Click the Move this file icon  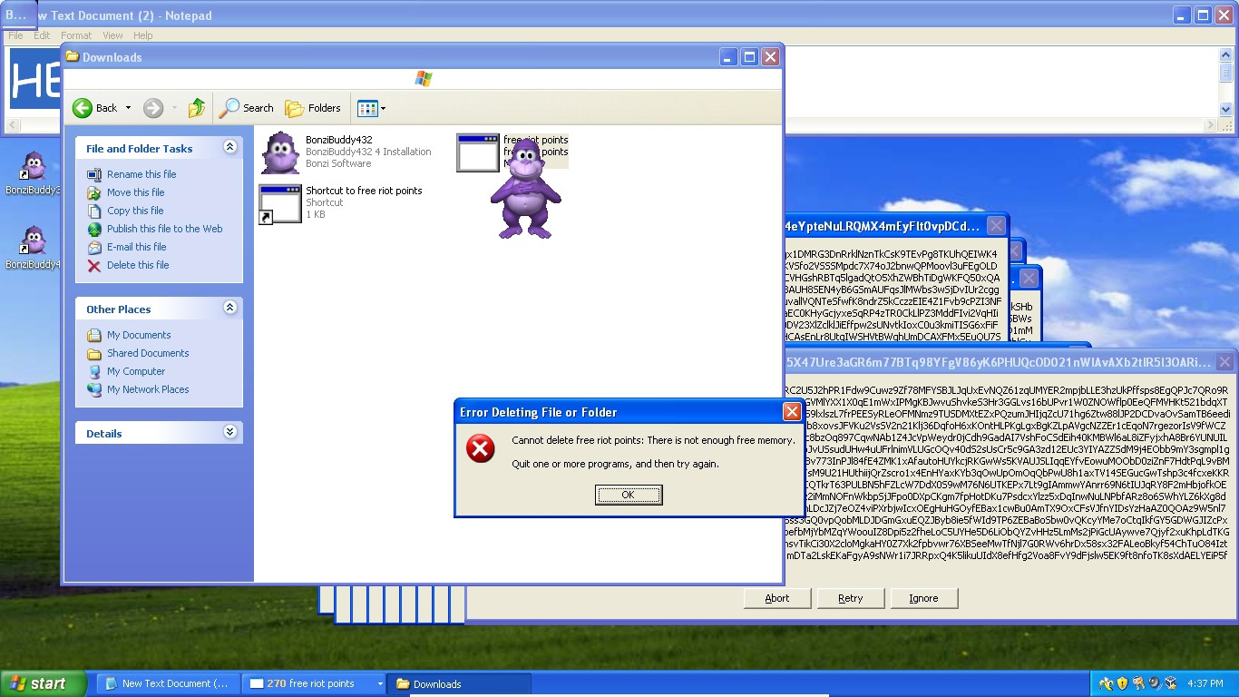(94, 192)
